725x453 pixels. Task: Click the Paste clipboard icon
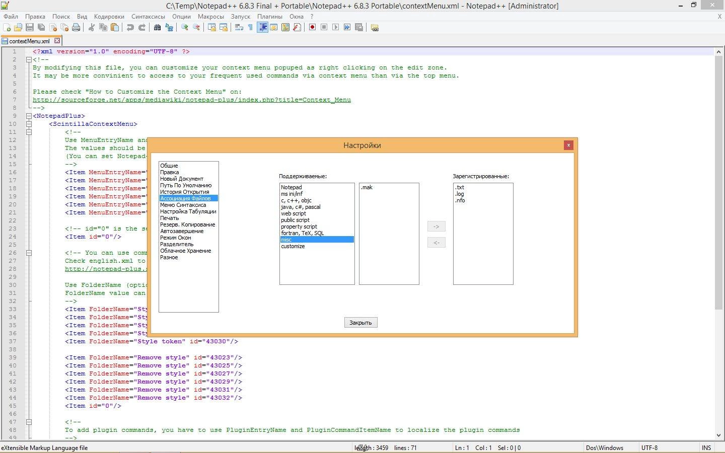pos(115,27)
